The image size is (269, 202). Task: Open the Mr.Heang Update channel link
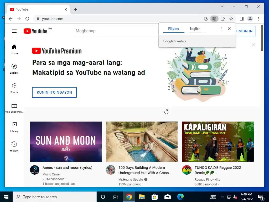pos(131,179)
